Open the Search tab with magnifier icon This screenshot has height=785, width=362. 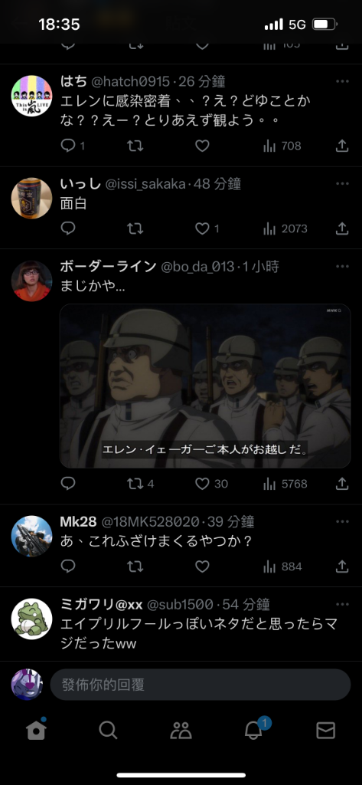108,731
